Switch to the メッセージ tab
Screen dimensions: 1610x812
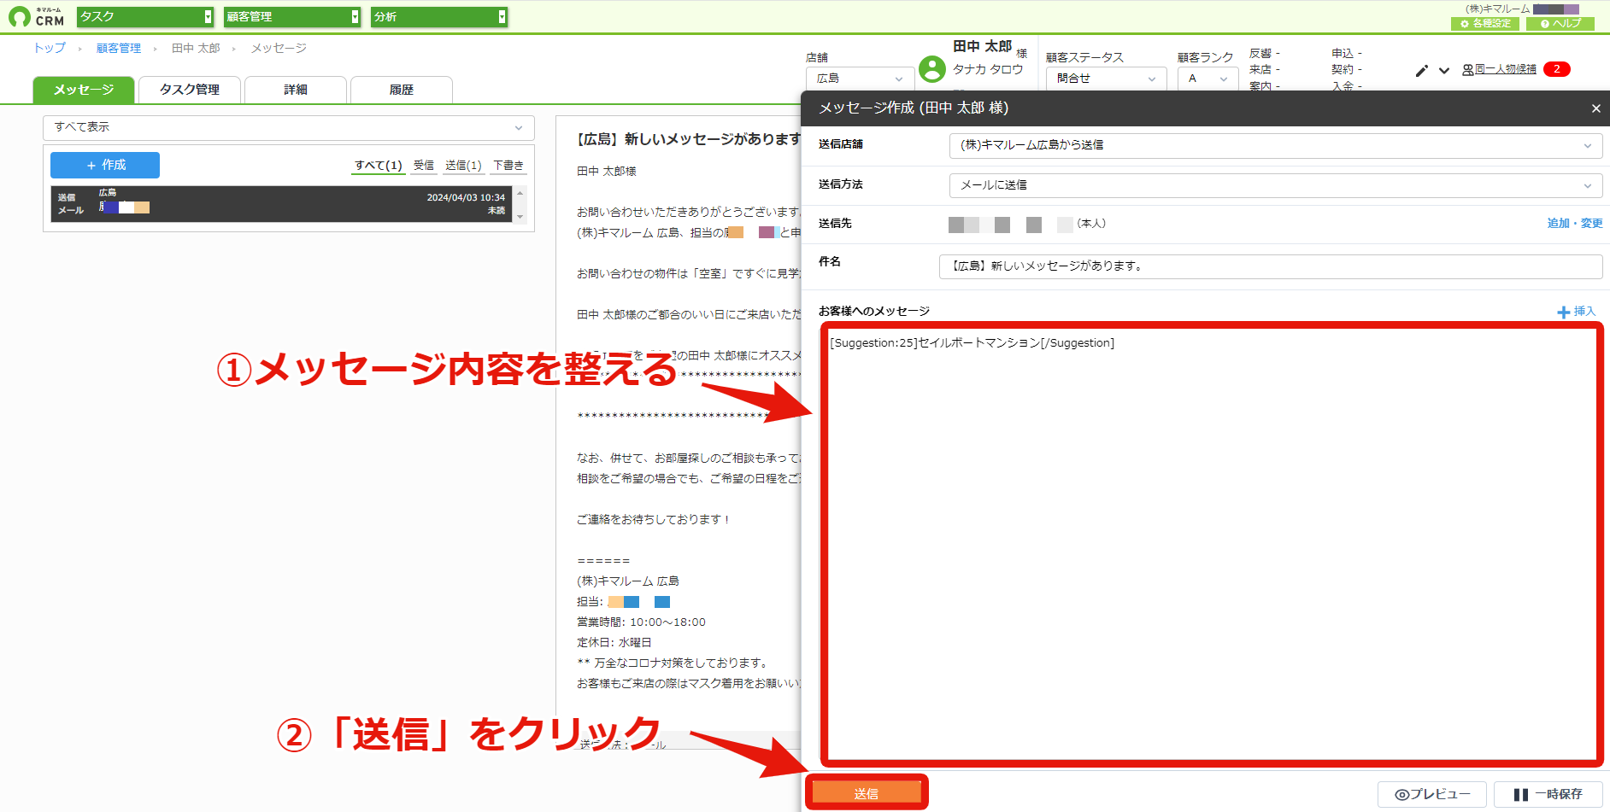[x=84, y=90]
